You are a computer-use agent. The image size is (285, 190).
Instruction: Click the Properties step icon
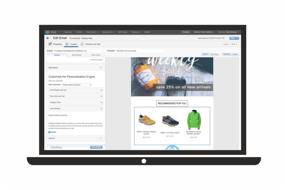coord(50,44)
